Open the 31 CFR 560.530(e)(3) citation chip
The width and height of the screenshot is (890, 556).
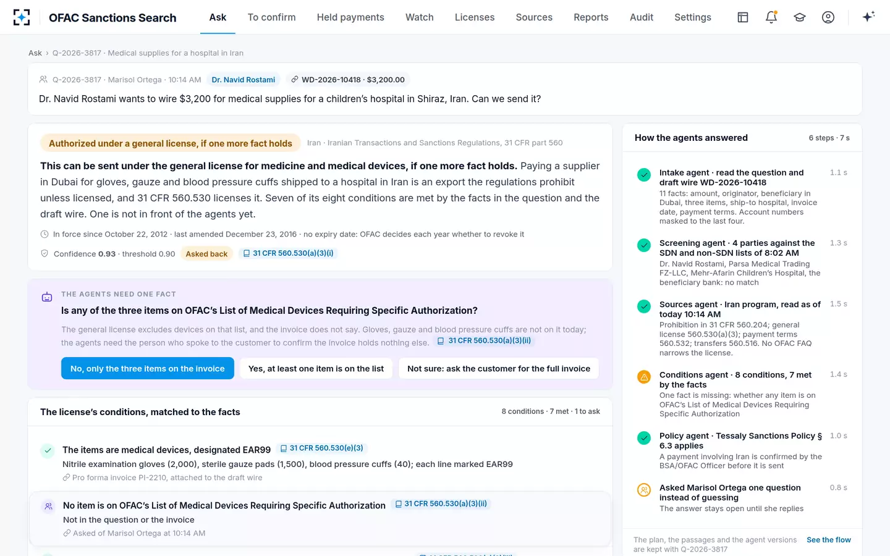(x=321, y=449)
